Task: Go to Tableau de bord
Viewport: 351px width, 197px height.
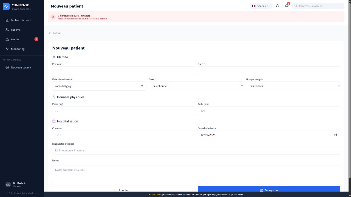Action: 21,20
